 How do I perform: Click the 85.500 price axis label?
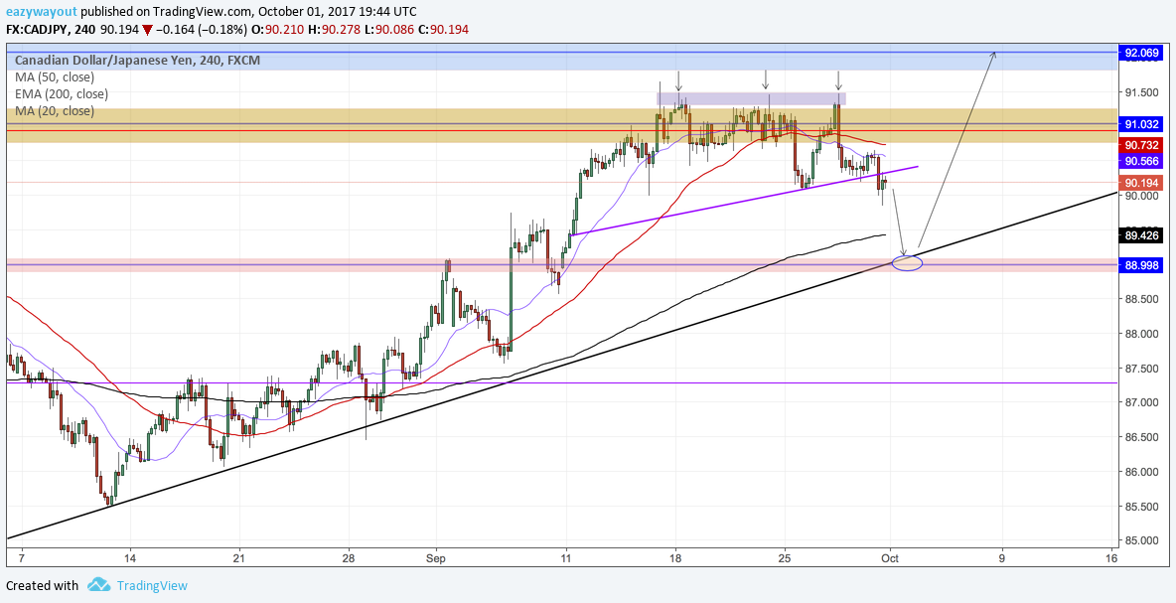click(x=1141, y=507)
